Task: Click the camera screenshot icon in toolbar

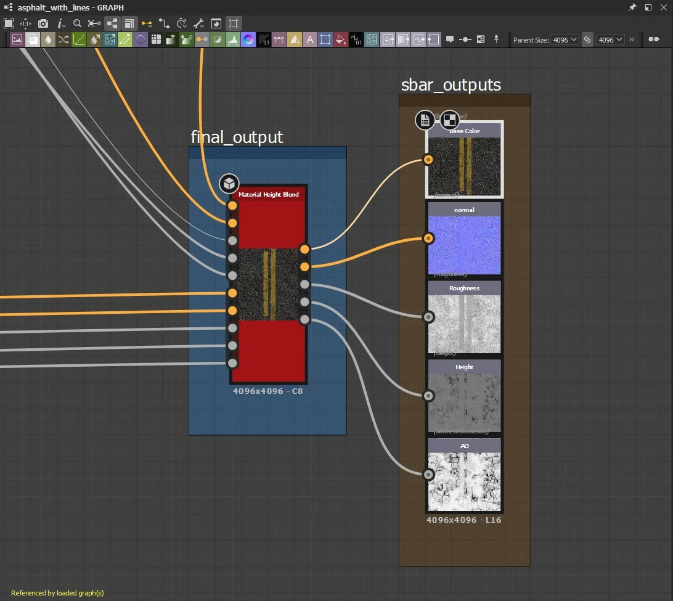Action: (x=43, y=23)
